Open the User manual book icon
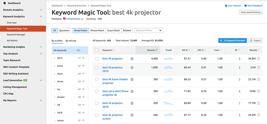Screen dimensions: 267x124 (226, 6)
